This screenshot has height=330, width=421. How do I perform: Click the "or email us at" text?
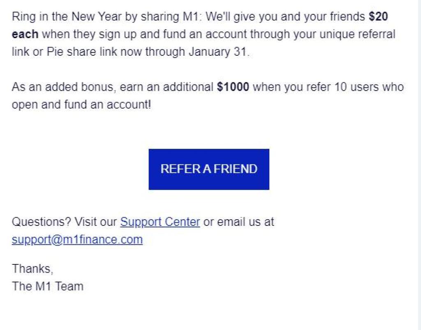(x=239, y=222)
